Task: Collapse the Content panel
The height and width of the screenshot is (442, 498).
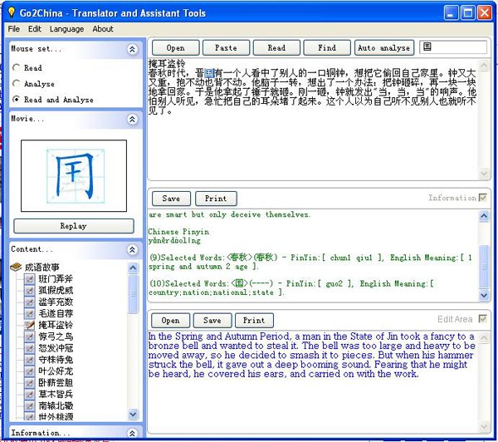Action: 132,249
